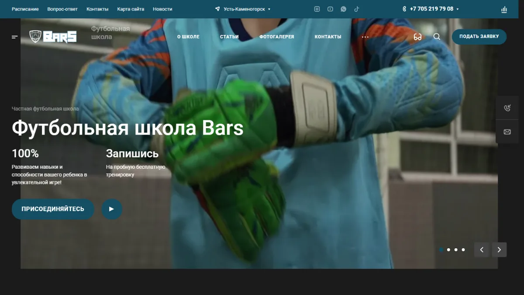Image resolution: width=524 pixels, height=295 pixels.
Task: Play the promo video with the round play button
Action: point(112,209)
